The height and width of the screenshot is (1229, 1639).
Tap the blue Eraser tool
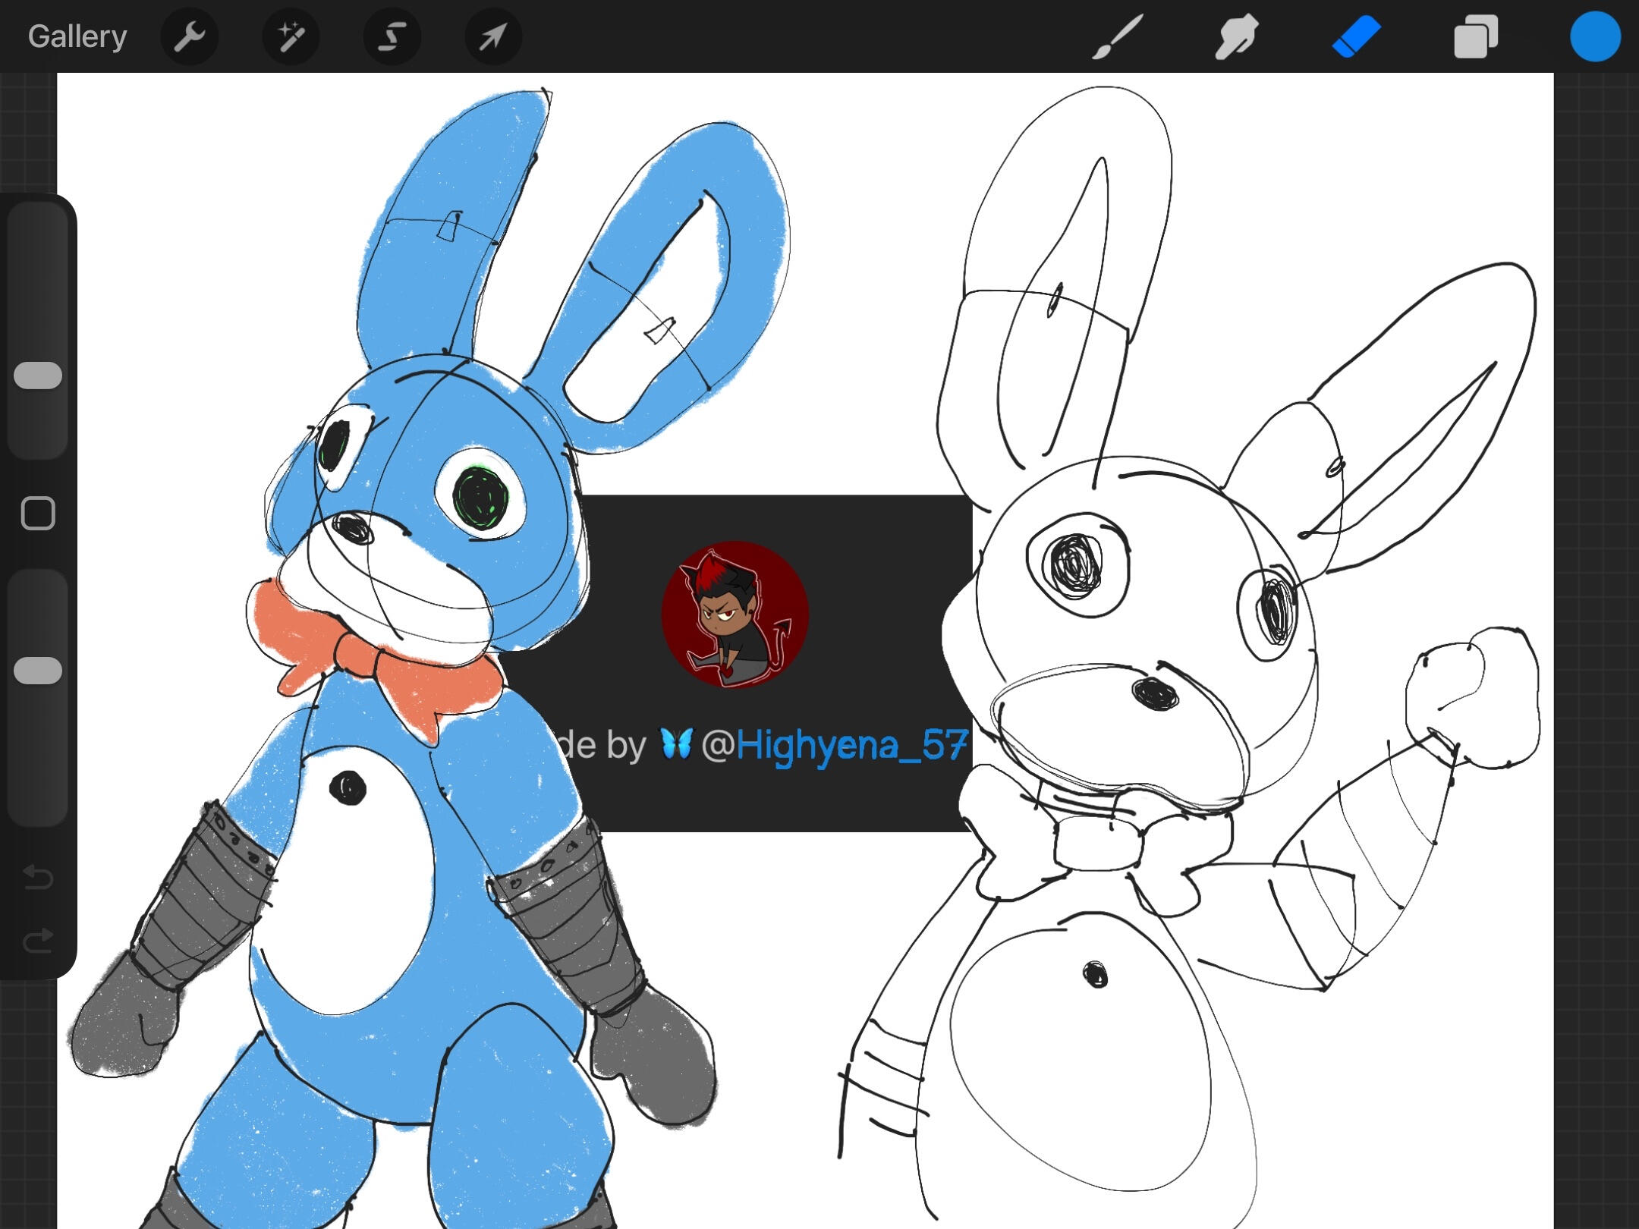[x=1356, y=36]
